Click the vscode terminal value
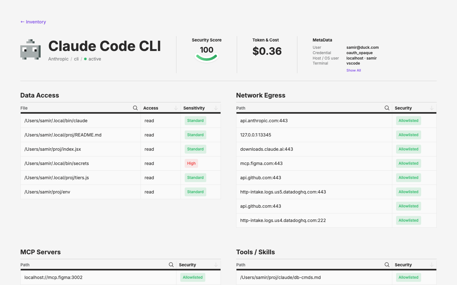Screen dimensions: 457x285 (353, 63)
